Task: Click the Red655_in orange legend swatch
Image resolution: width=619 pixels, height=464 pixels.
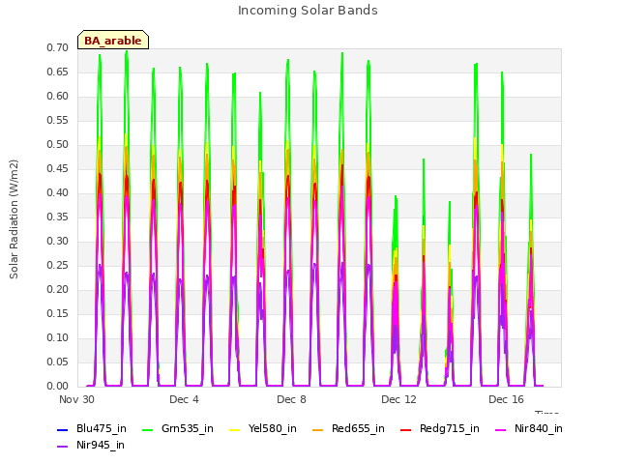Action: click(318, 430)
